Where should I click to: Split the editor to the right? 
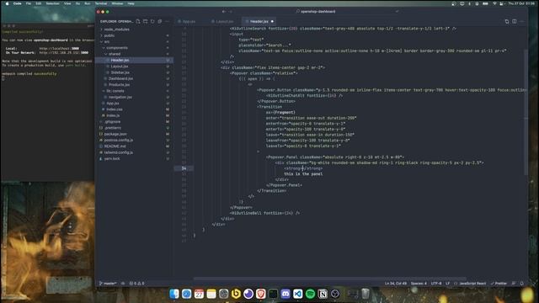pyautogui.click(x=515, y=21)
